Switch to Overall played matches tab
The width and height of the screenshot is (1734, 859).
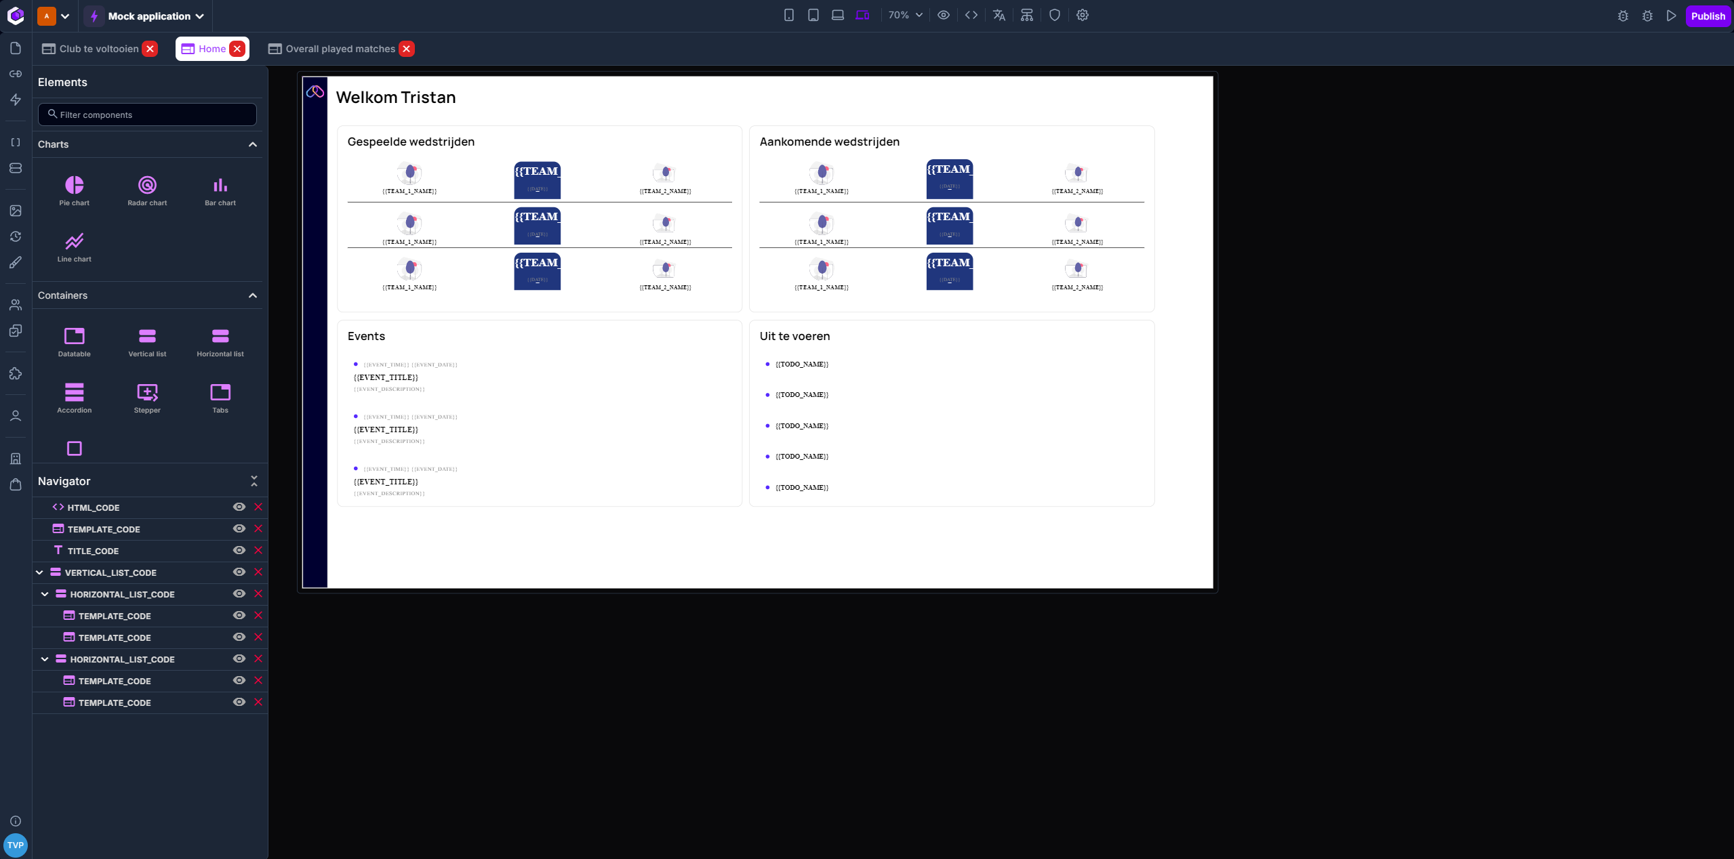coord(340,49)
